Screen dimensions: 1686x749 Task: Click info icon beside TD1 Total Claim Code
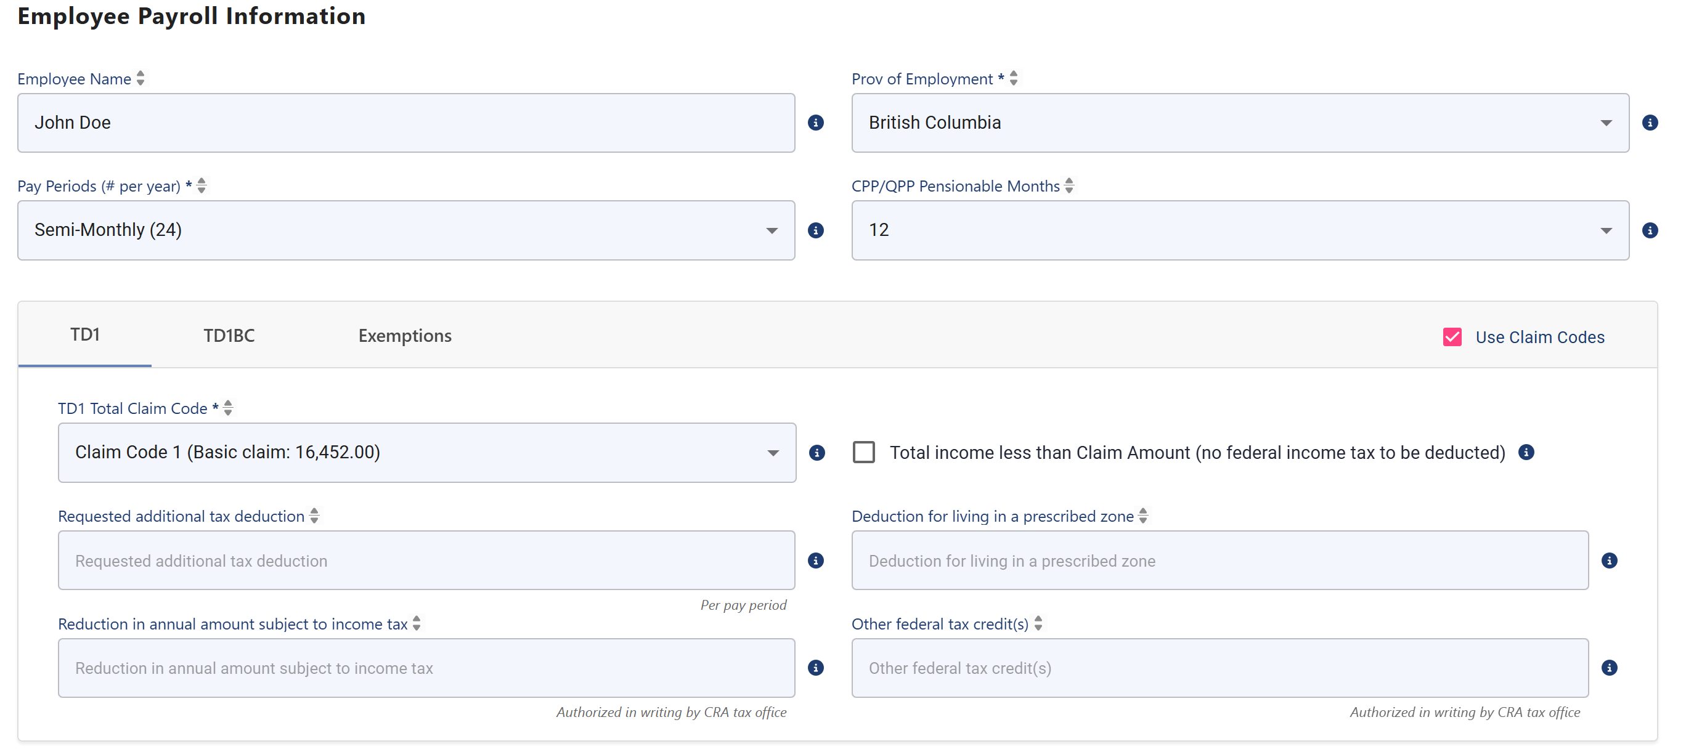817,453
